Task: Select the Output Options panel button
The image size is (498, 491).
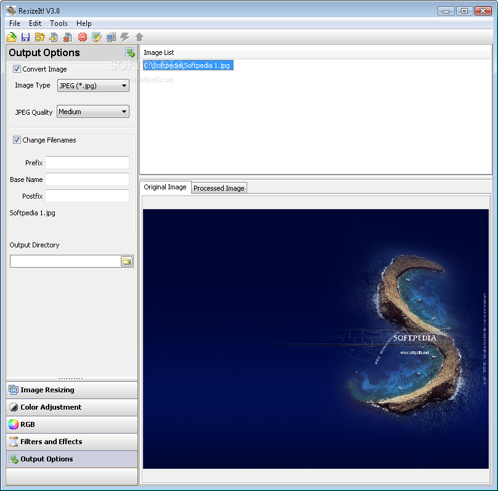Action: [71, 459]
